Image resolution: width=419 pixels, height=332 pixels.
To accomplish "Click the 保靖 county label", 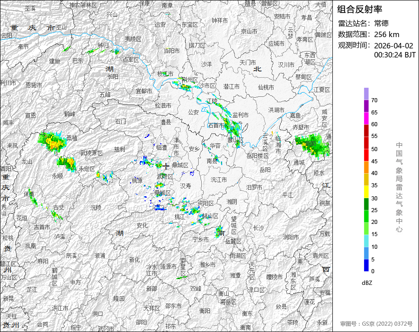I will (29, 194).
